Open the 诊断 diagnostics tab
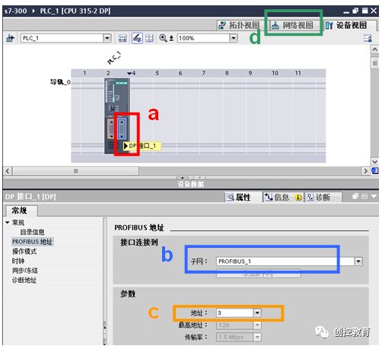The height and width of the screenshot is (349, 382). pos(320,197)
